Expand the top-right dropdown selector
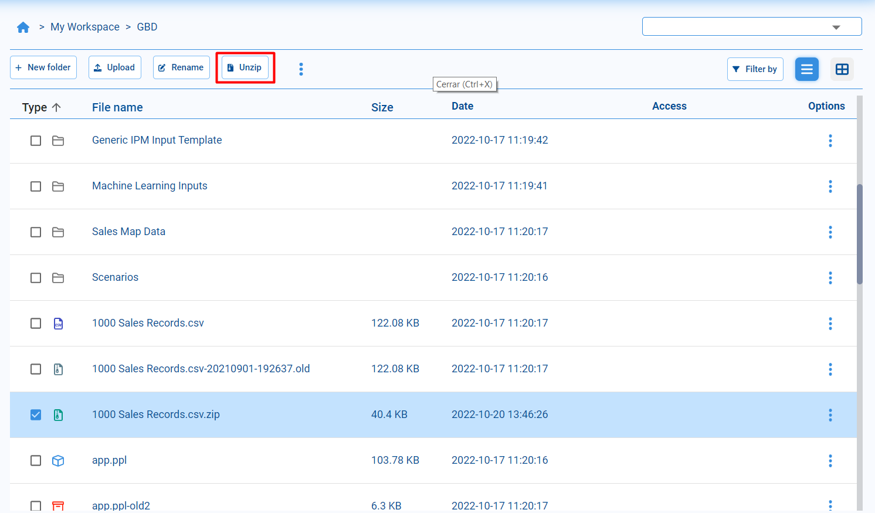875x513 pixels. [x=836, y=27]
